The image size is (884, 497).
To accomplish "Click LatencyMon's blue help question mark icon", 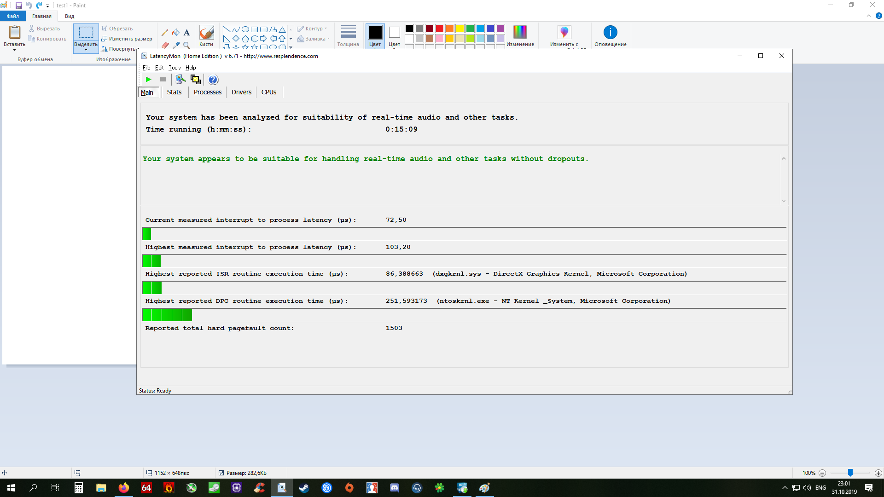I will [213, 80].
